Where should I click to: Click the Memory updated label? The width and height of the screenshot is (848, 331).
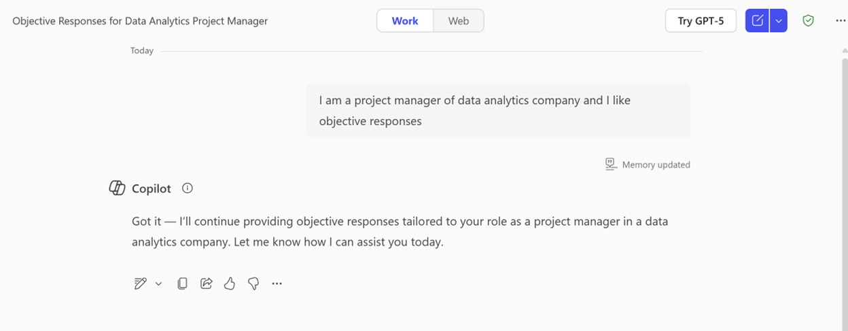[656, 164]
